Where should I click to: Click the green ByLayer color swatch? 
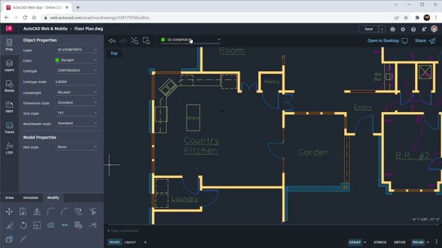click(58, 60)
